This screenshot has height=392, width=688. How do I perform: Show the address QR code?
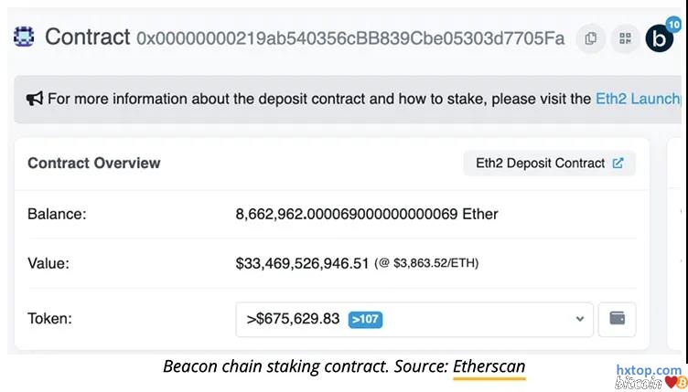626,38
